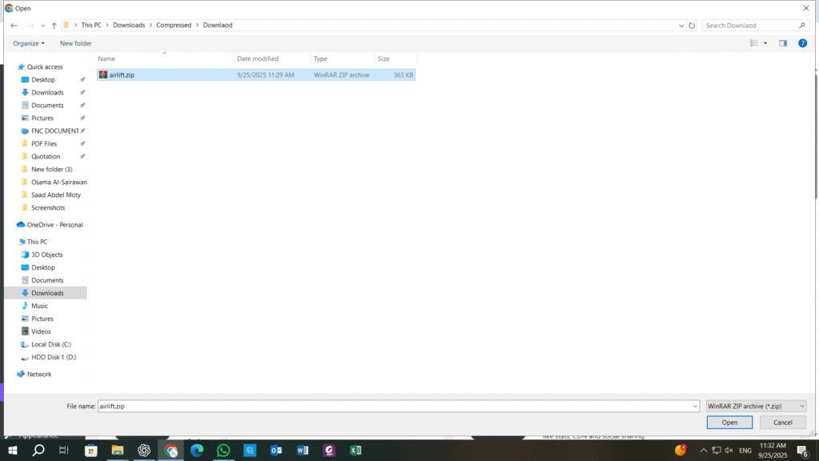The height and width of the screenshot is (461, 819).
Task: Open pinned Downloads in Quick access
Action: coord(47,93)
